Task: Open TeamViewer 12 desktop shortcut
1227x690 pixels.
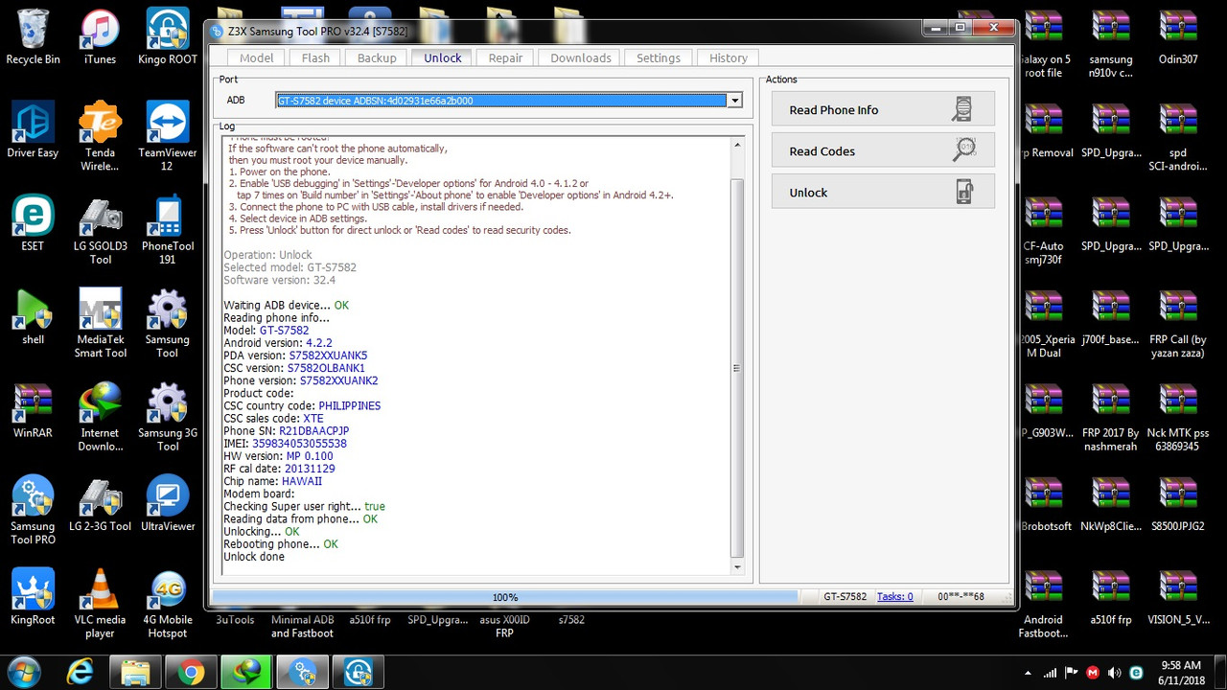Action: [168, 137]
